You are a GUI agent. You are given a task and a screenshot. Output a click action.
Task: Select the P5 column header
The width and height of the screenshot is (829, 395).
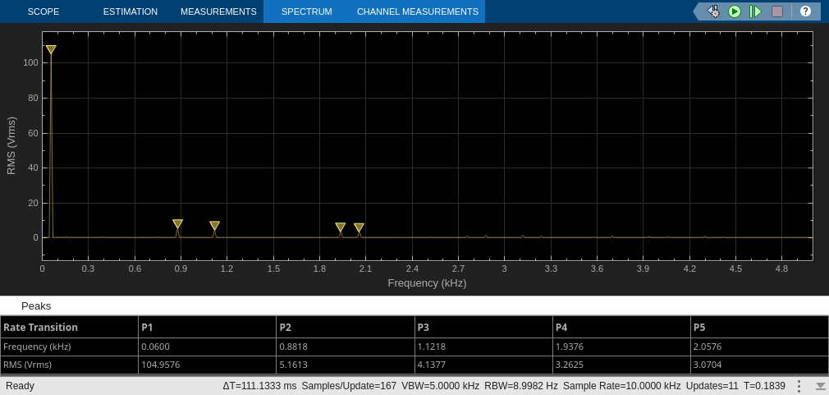click(760, 327)
